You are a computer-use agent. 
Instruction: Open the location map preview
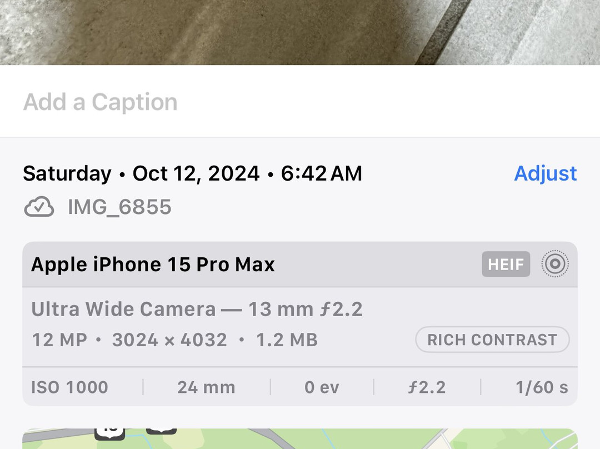[x=300, y=438]
